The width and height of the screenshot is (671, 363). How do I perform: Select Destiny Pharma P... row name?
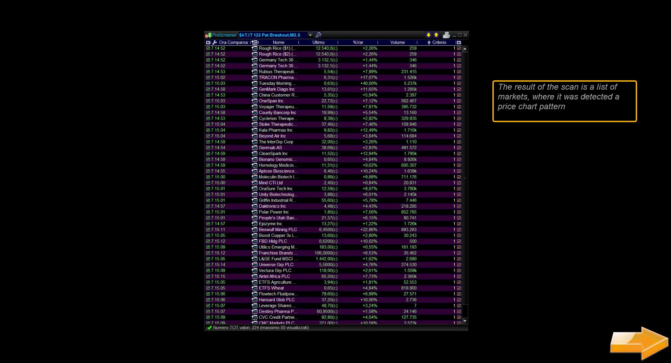[x=278, y=312]
